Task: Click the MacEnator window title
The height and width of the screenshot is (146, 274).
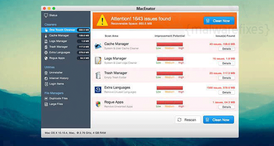Action: click(x=146, y=9)
